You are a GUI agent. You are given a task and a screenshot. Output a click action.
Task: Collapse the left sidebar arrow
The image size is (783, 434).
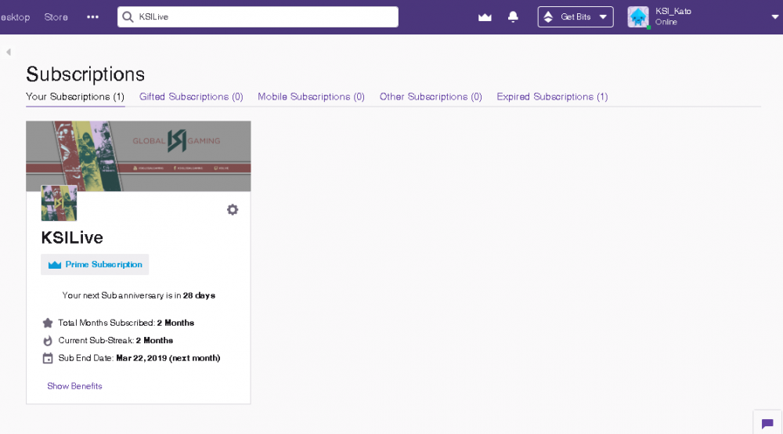pyautogui.click(x=9, y=52)
